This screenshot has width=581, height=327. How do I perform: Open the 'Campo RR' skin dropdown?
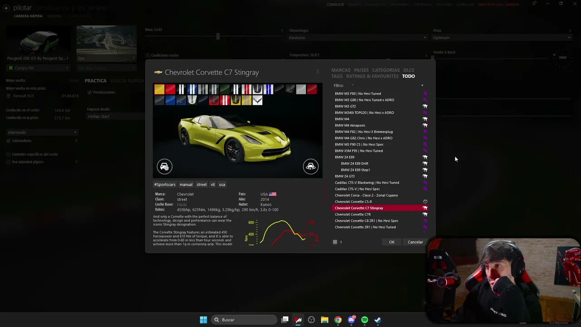[38, 68]
